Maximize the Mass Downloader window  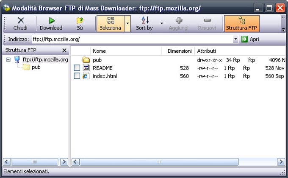pos(269,8)
